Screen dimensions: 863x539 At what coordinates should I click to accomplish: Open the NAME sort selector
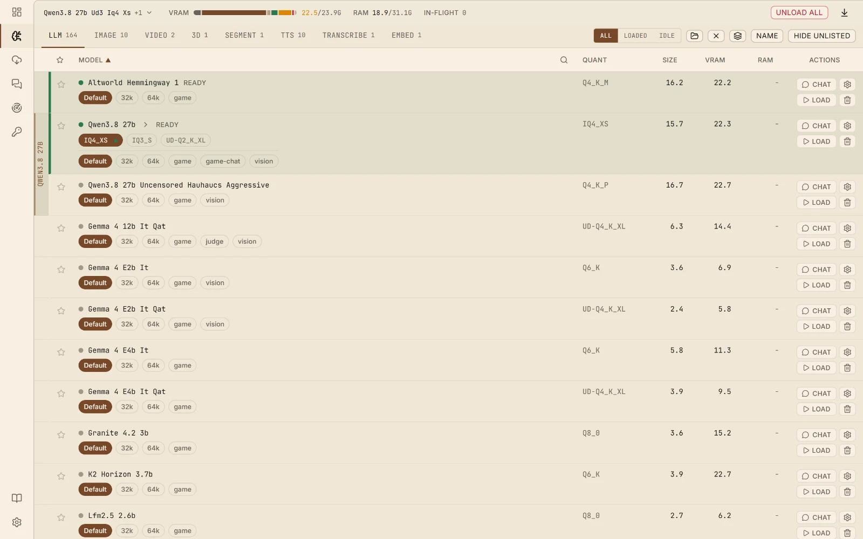766,36
